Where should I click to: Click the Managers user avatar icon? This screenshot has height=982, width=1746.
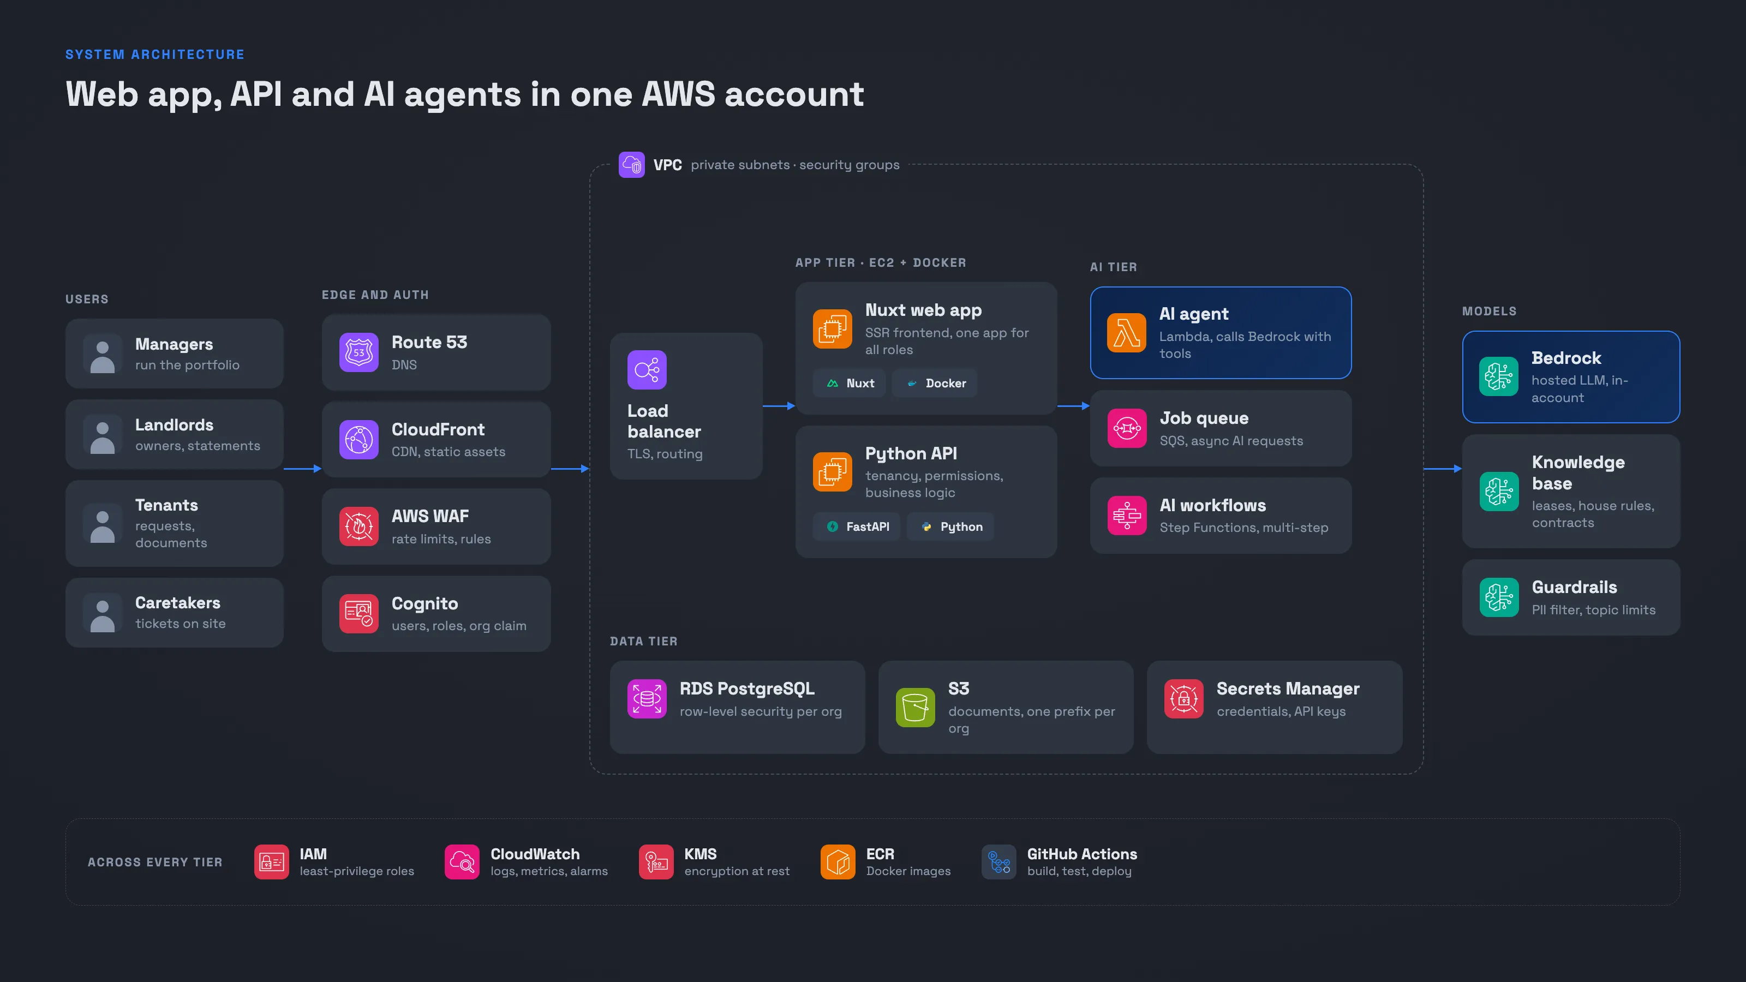pos(103,354)
